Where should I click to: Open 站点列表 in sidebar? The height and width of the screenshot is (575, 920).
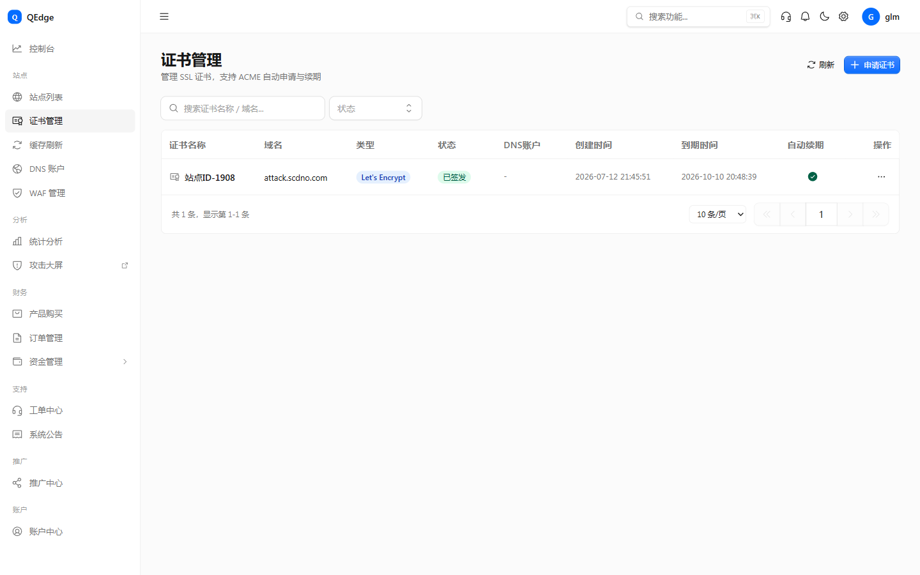coord(70,97)
